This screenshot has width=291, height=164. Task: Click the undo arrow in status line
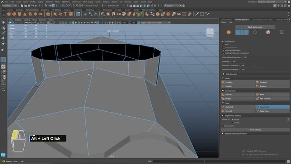coord(32,6)
